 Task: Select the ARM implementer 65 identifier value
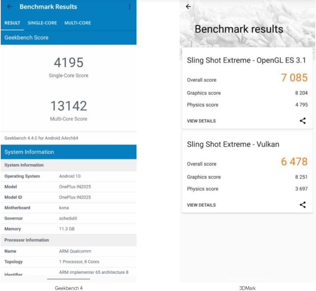tap(94, 272)
